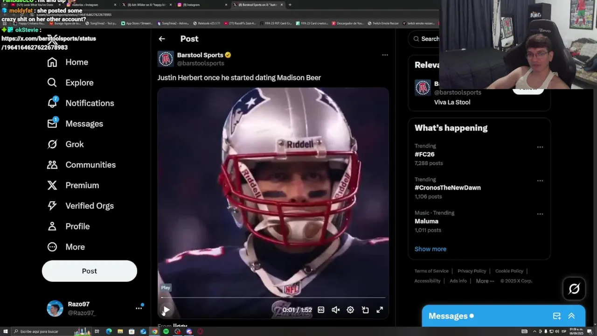This screenshot has height=336, width=597.
Task: Unmute the video sound
Action: click(x=336, y=310)
